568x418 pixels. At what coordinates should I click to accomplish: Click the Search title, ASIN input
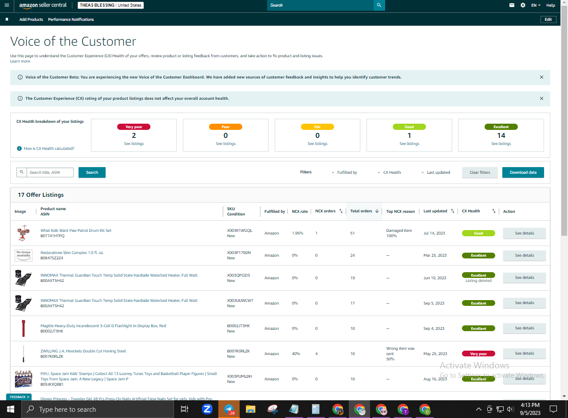pos(50,172)
